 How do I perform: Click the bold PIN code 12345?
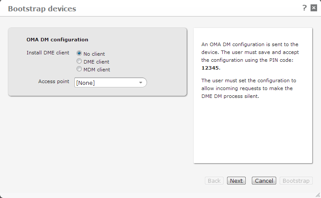tap(211, 68)
